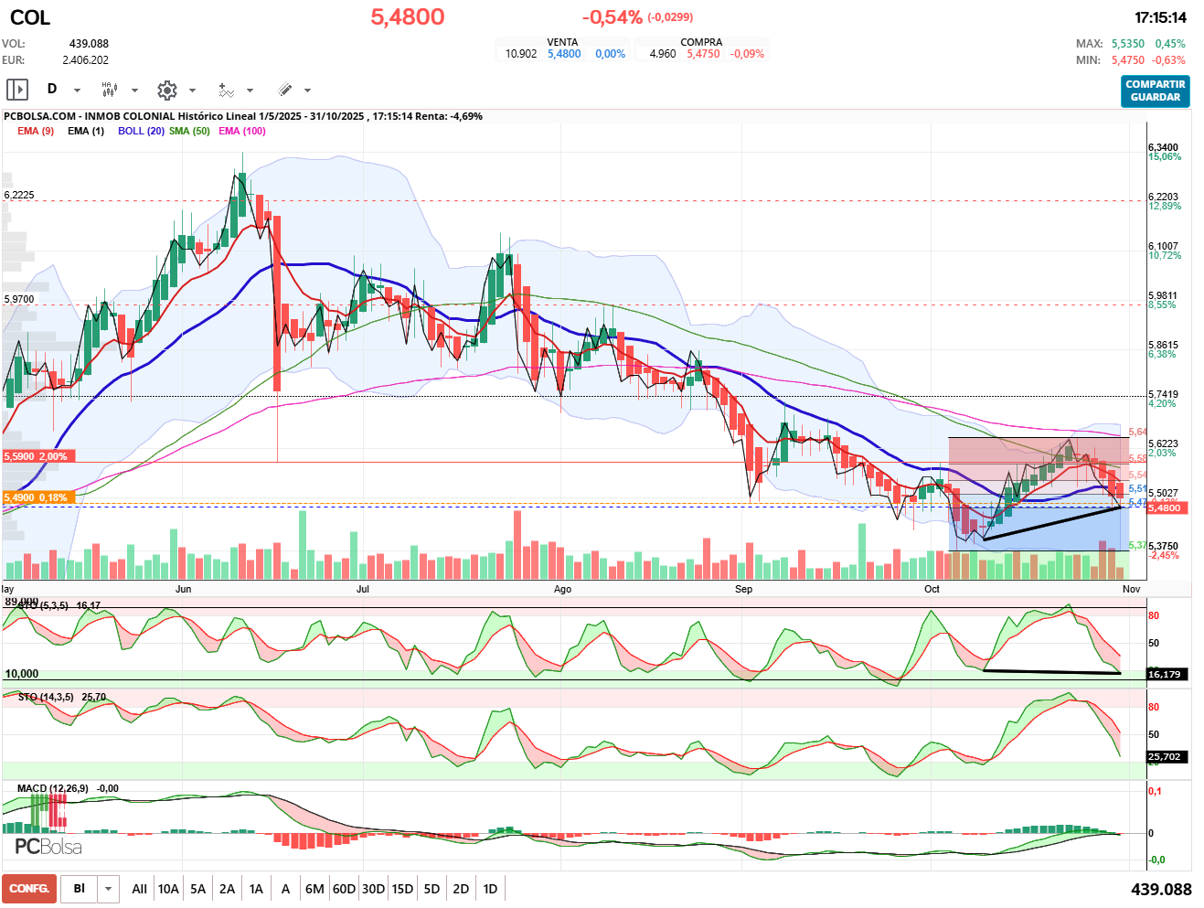Click the STO (5,3,5) indicator label
1204x908 pixels.
point(42,605)
